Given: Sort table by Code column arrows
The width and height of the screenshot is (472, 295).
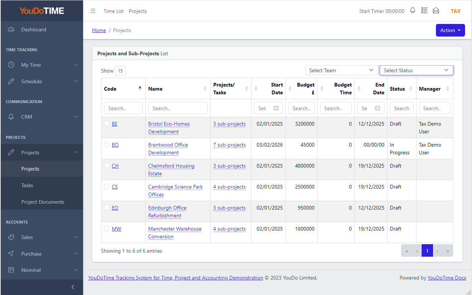Looking at the screenshot, I should [140, 88].
